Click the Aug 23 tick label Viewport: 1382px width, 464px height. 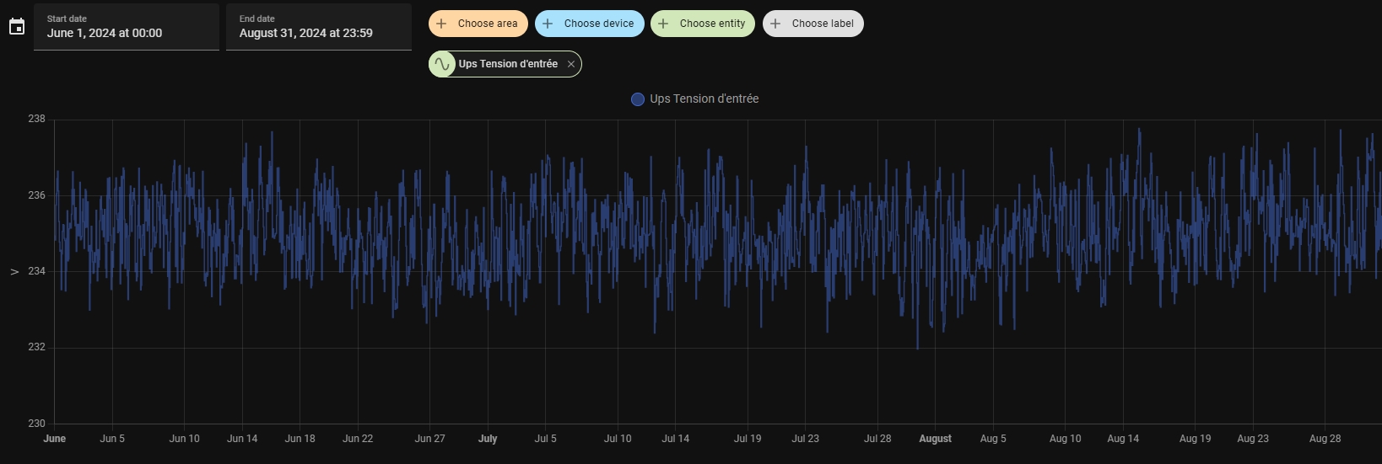click(1253, 439)
